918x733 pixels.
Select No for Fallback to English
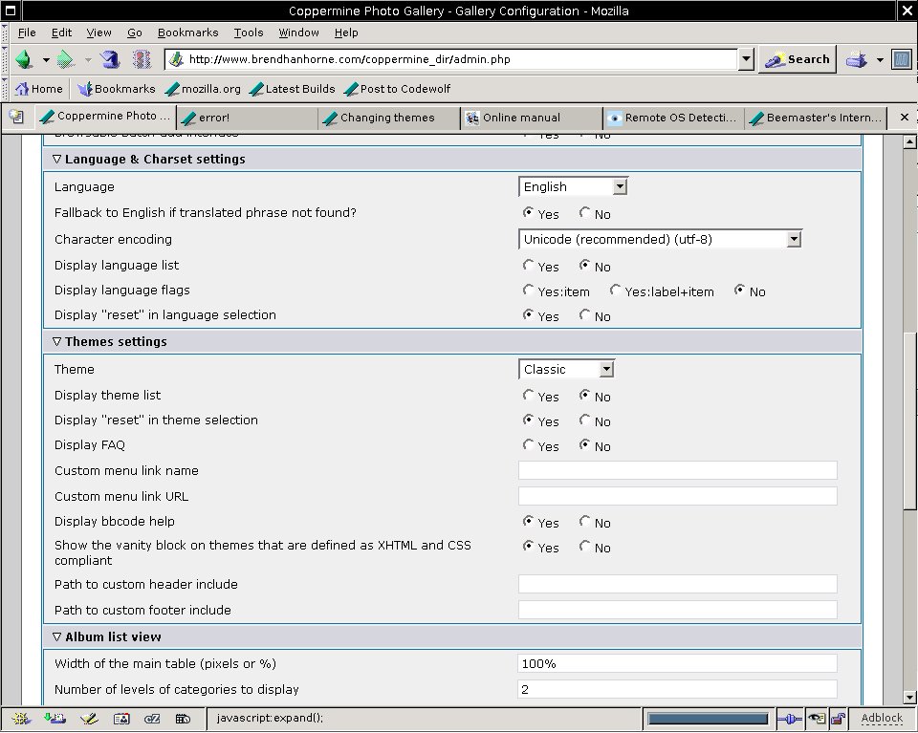pos(584,213)
